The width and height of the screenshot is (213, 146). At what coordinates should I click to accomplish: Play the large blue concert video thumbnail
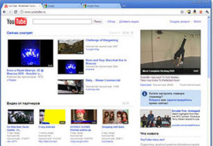click(x=30, y=53)
